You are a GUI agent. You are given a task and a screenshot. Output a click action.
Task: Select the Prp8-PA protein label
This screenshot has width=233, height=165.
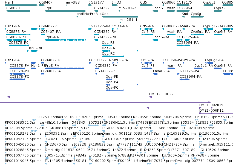52,66
